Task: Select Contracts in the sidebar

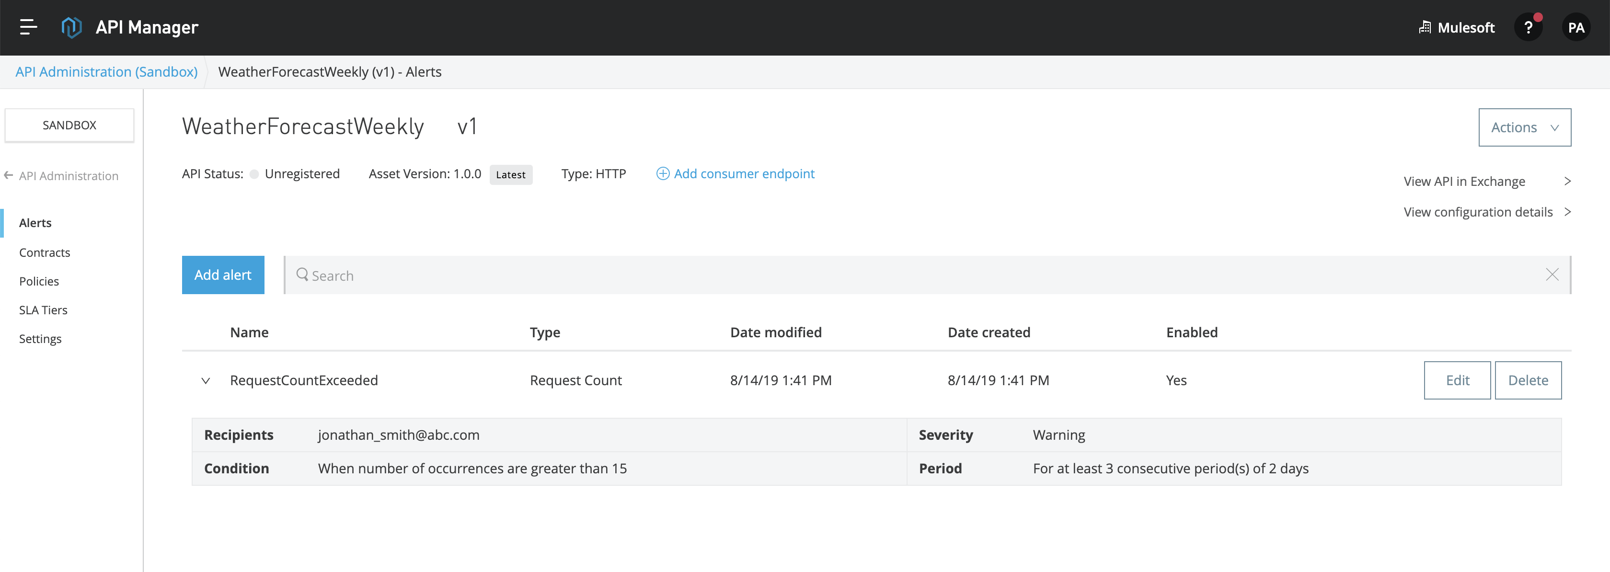Action: (45, 252)
